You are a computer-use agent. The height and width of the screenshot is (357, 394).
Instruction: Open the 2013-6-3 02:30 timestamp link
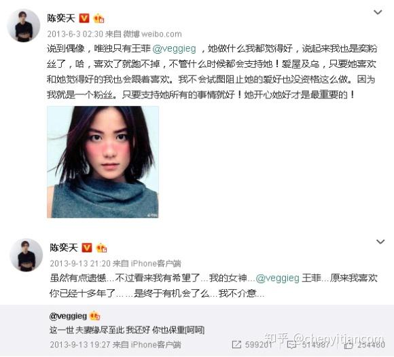point(75,34)
